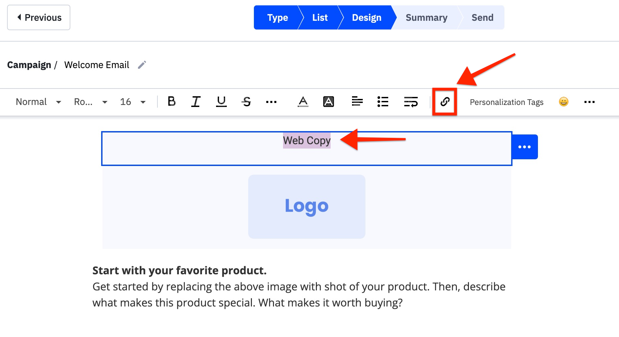Image resolution: width=619 pixels, height=337 pixels.
Task: Open the background highlight color swatch
Action: pos(329,102)
